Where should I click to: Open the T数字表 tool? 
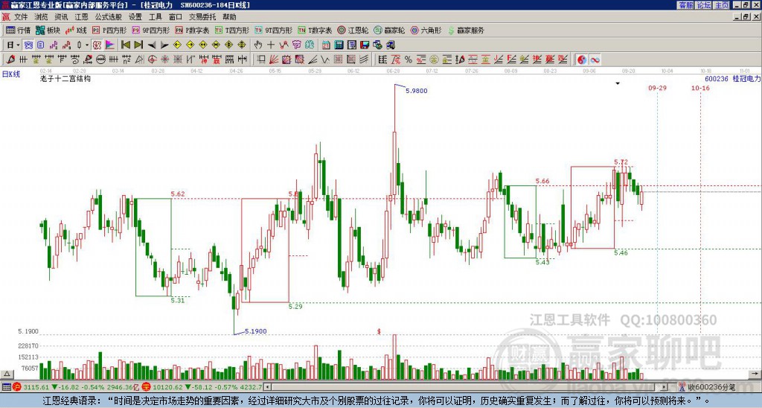[x=315, y=30]
